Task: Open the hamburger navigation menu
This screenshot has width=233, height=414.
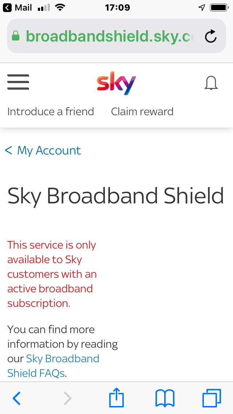Action: click(x=18, y=82)
